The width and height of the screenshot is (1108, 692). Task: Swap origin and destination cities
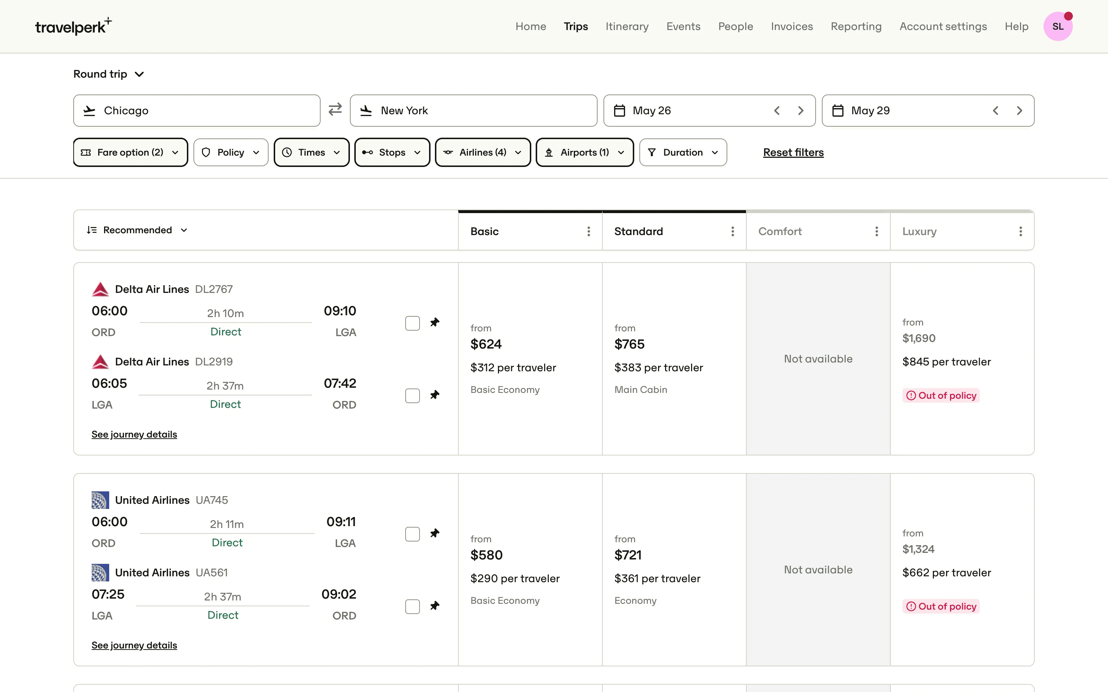(335, 109)
